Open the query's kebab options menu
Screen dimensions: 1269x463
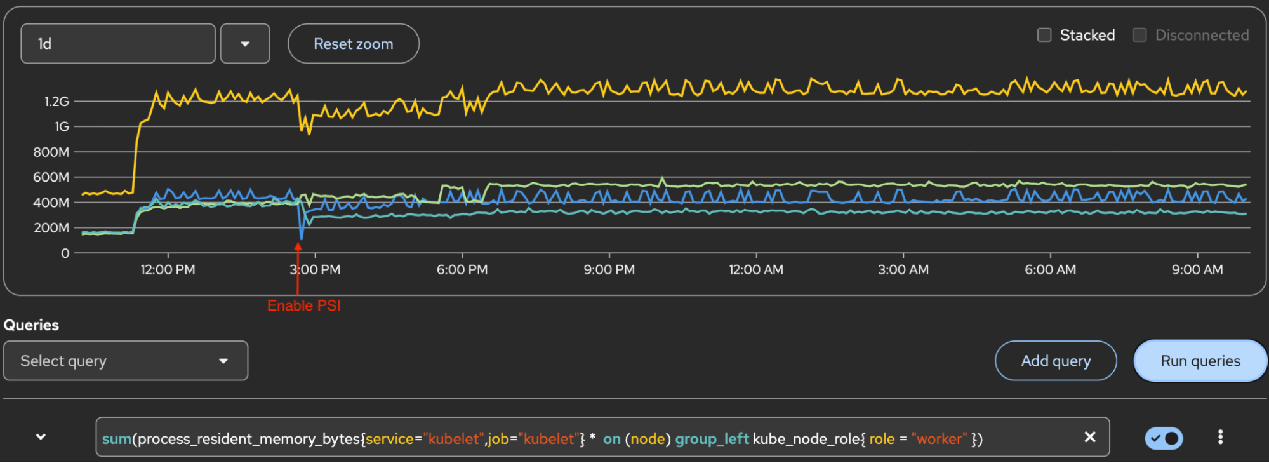pyautogui.click(x=1219, y=437)
